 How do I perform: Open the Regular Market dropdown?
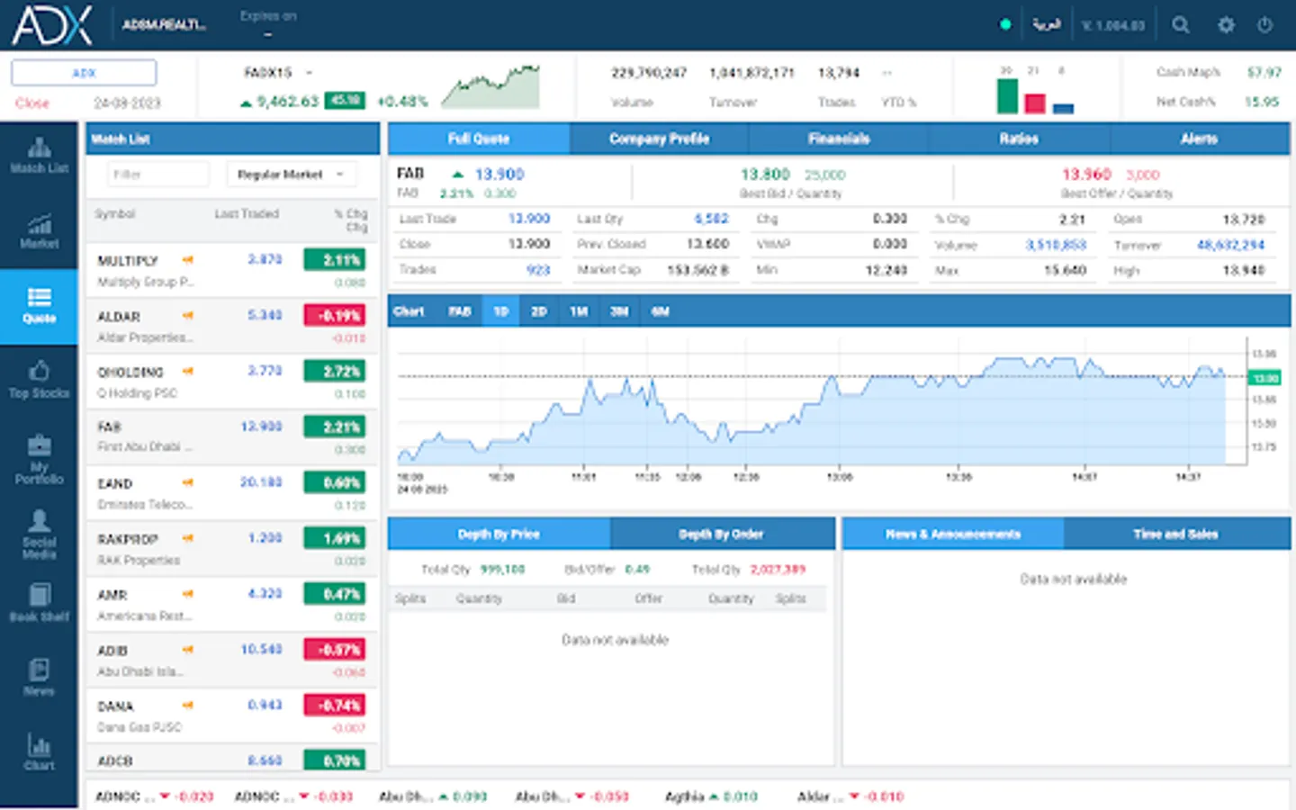point(291,174)
